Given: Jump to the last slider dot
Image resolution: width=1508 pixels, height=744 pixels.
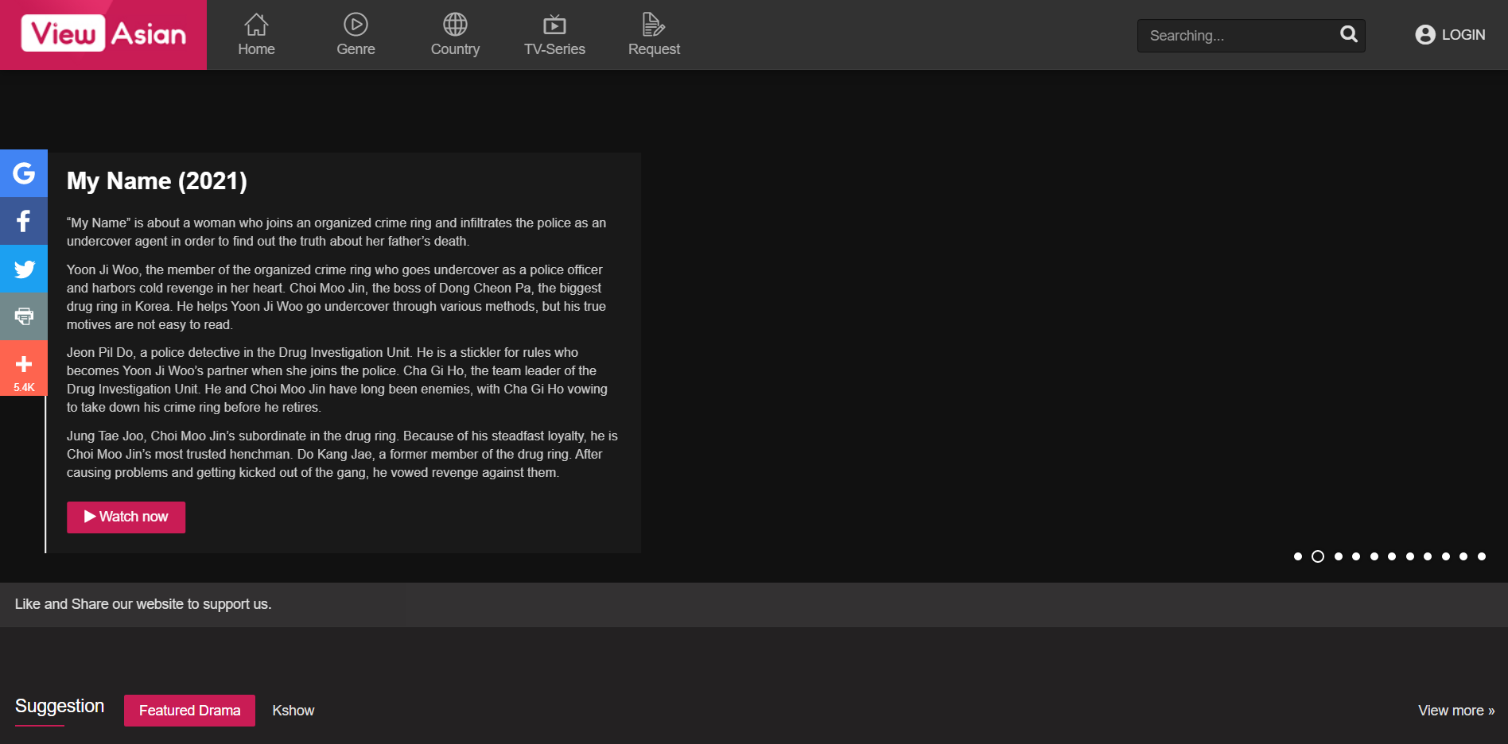Looking at the screenshot, I should pyautogui.click(x=1482, y=556).
